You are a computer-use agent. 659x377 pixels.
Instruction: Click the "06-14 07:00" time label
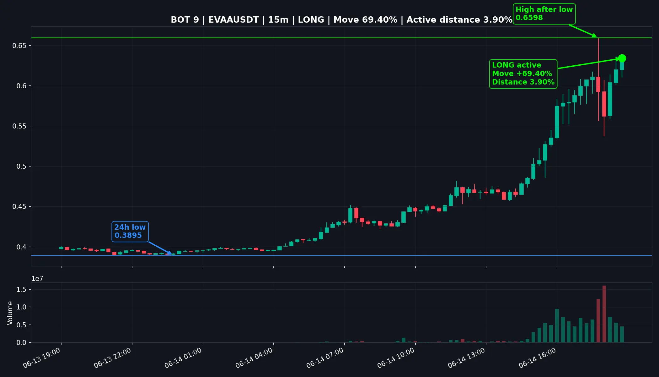(325, 358)
